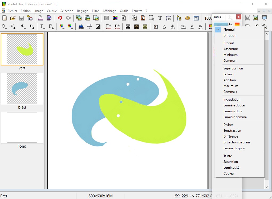Reduce contrast with the half-circle minus icon
This screenshot has height=199, width=272.
click(x=23, y=27)
